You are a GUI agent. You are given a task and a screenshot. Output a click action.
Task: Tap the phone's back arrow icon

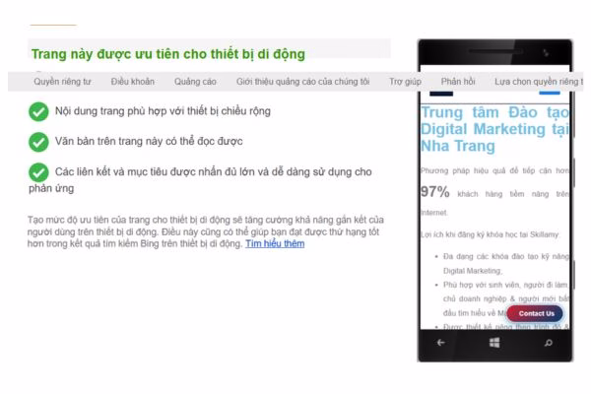[441, 343]
